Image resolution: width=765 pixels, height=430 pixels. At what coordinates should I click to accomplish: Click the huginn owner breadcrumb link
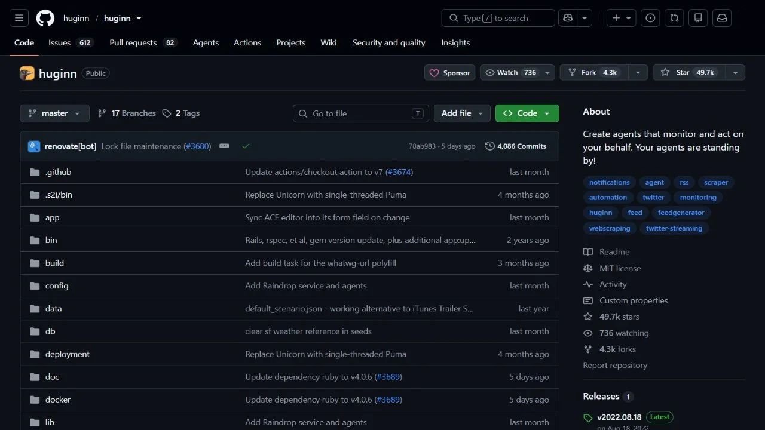[76, 18]
